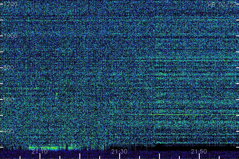Click the 400 frequency axis label
This screenshot has width=239, height=159.
8,131
